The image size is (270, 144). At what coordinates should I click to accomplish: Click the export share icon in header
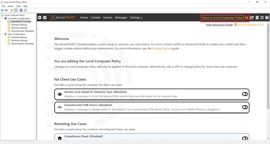coord(252,18)
